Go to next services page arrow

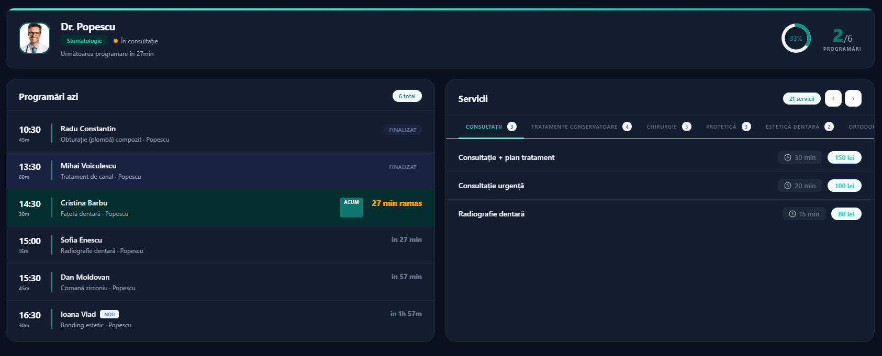(853, 98)
